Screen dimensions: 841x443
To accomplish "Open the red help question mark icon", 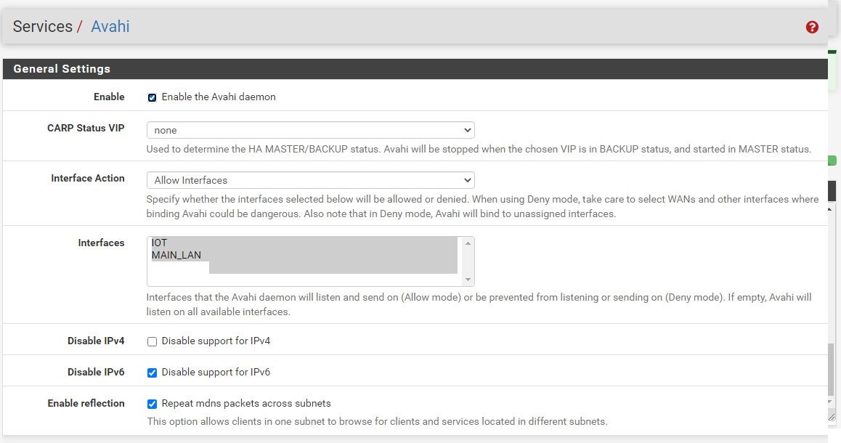I will point(812,27).
